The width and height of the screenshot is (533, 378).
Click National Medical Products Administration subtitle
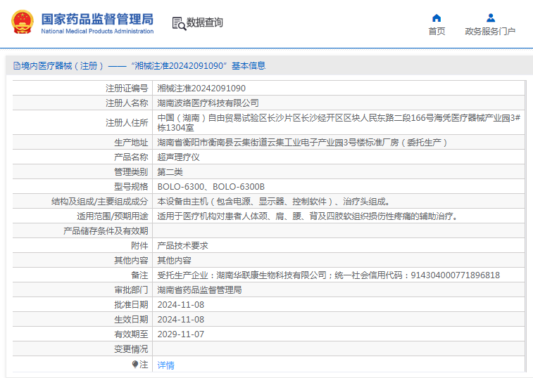97,31
